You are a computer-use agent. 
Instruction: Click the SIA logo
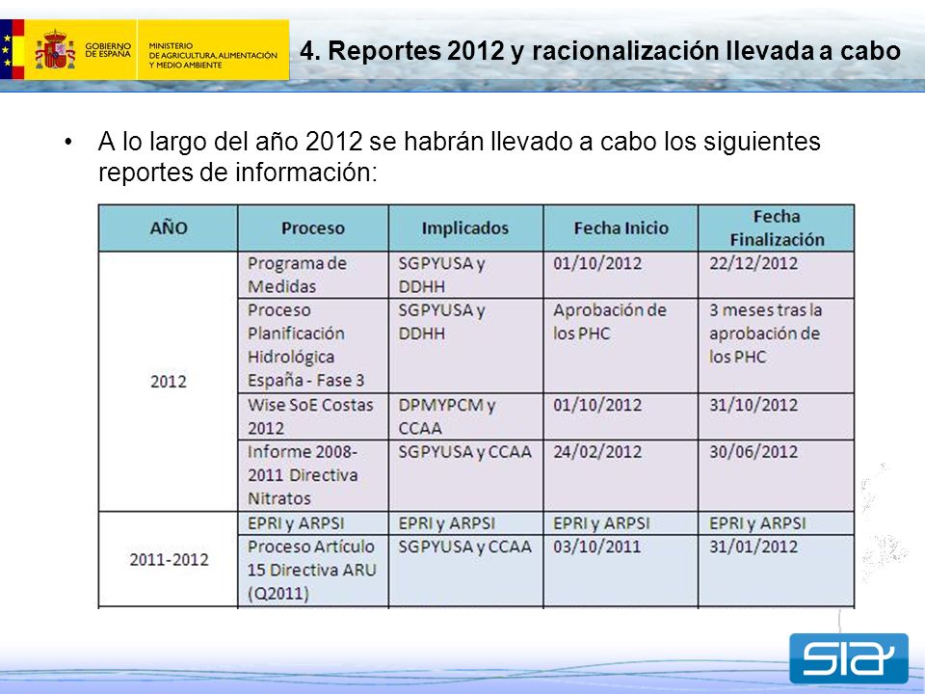pyautogui.click(x=849, y=658)
